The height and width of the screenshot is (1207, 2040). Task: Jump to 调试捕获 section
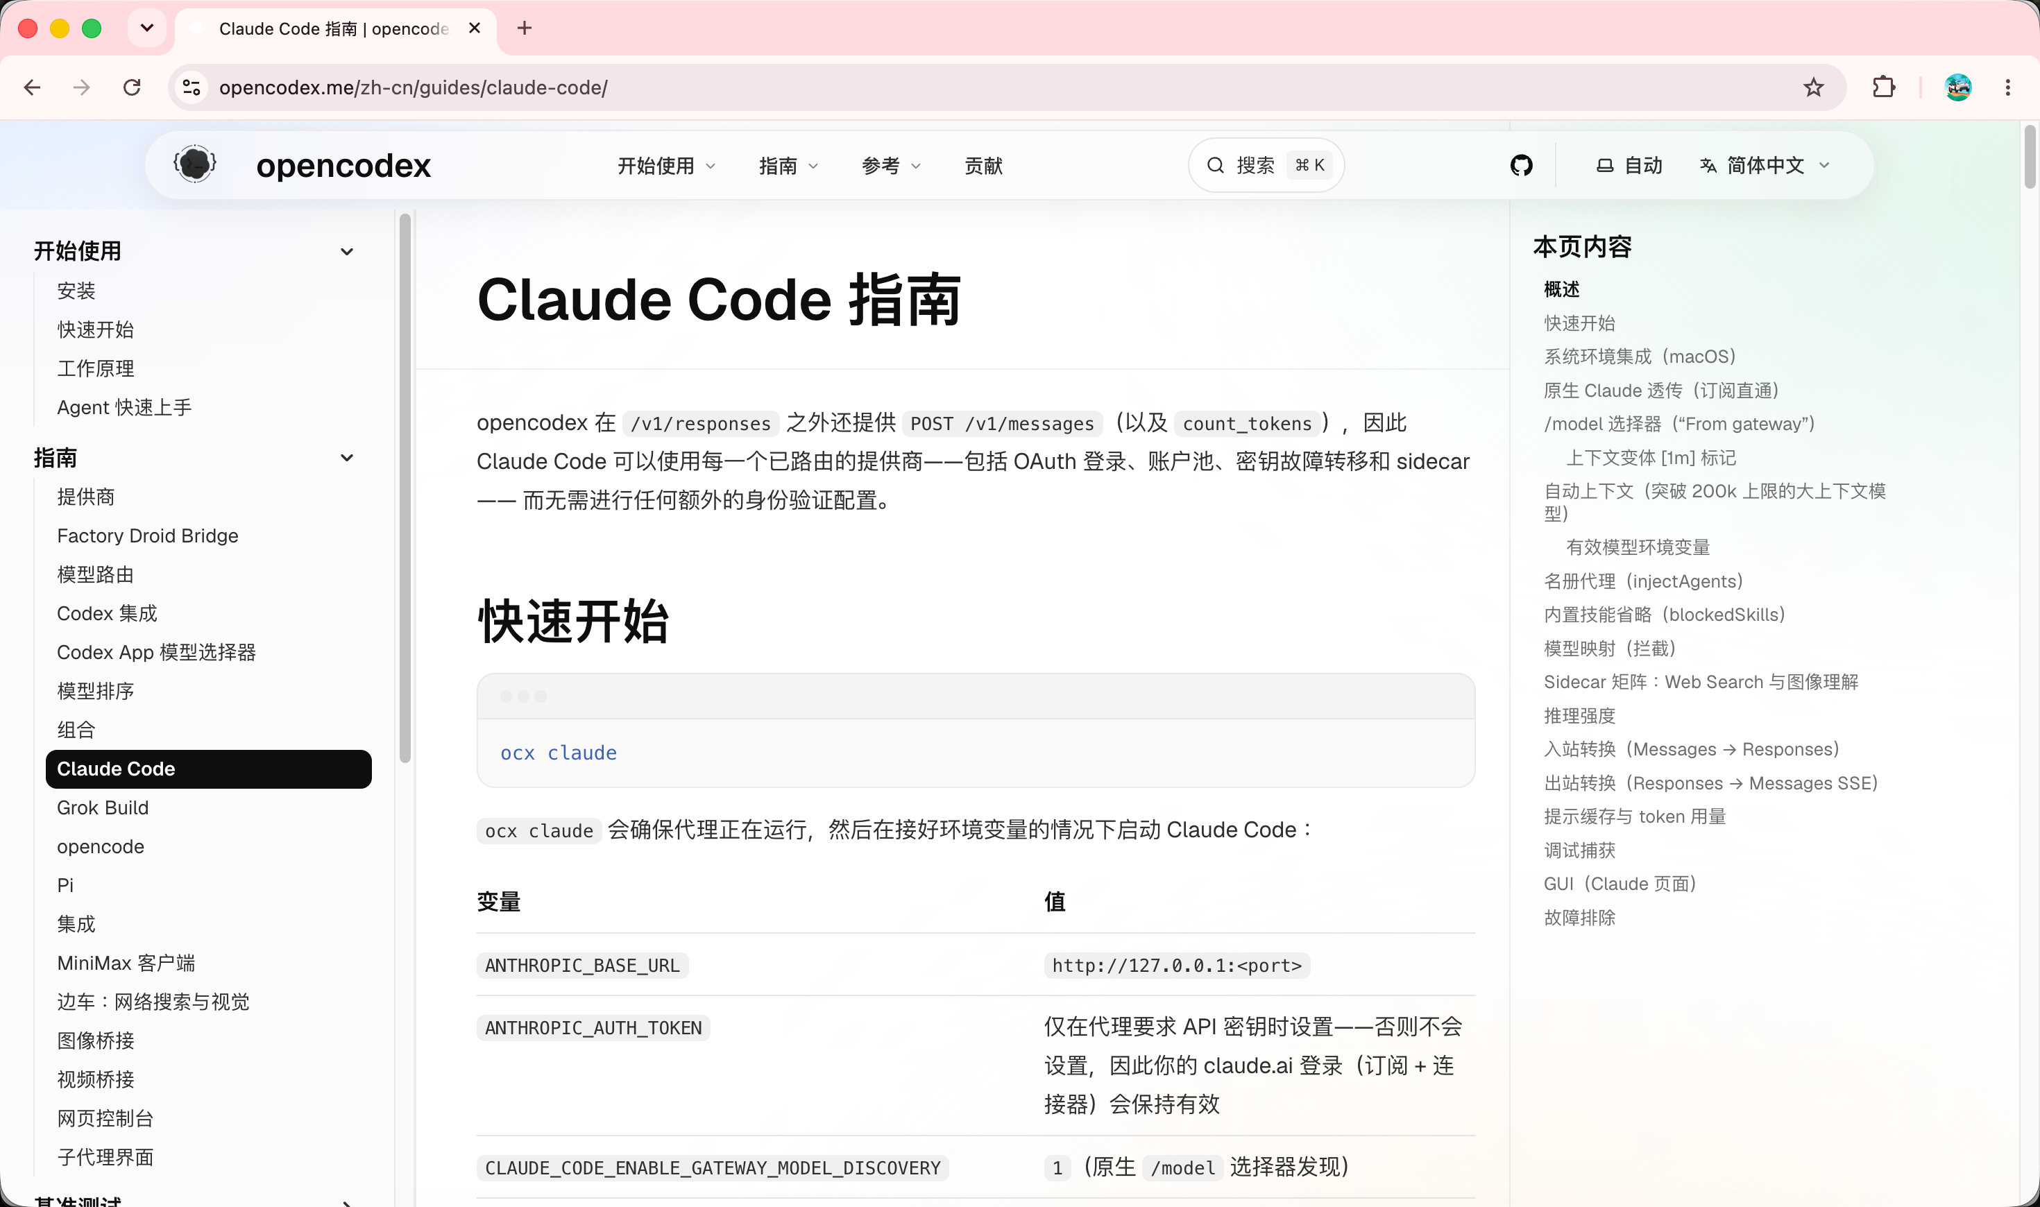(x=1579, y=852)
